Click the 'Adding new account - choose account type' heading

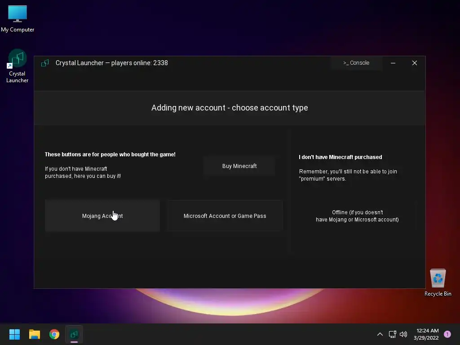230,108
